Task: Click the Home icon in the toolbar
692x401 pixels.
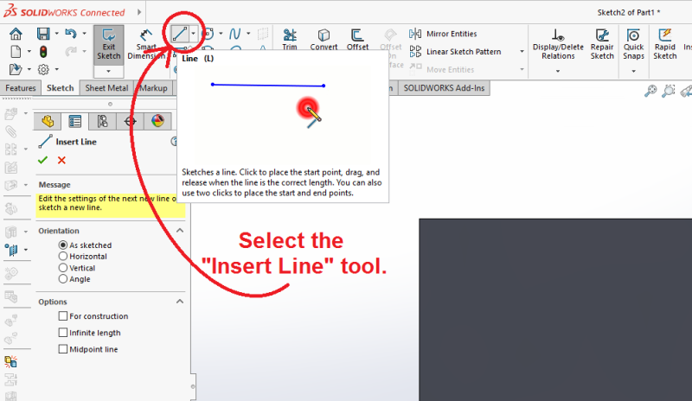Action: 16,34
